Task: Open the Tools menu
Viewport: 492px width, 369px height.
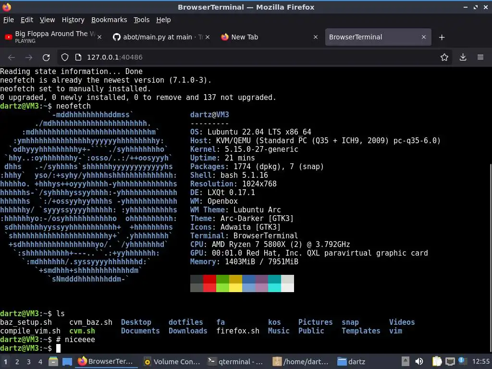Action: pyautogui.click(x=142, y=20)
